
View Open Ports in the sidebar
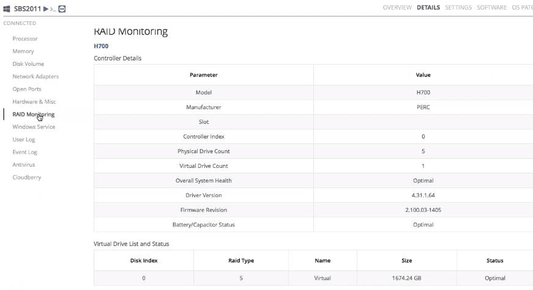(x=27, y=89)
